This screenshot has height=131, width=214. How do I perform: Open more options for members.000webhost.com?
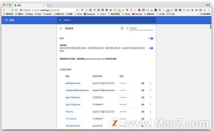coord(150,90)
